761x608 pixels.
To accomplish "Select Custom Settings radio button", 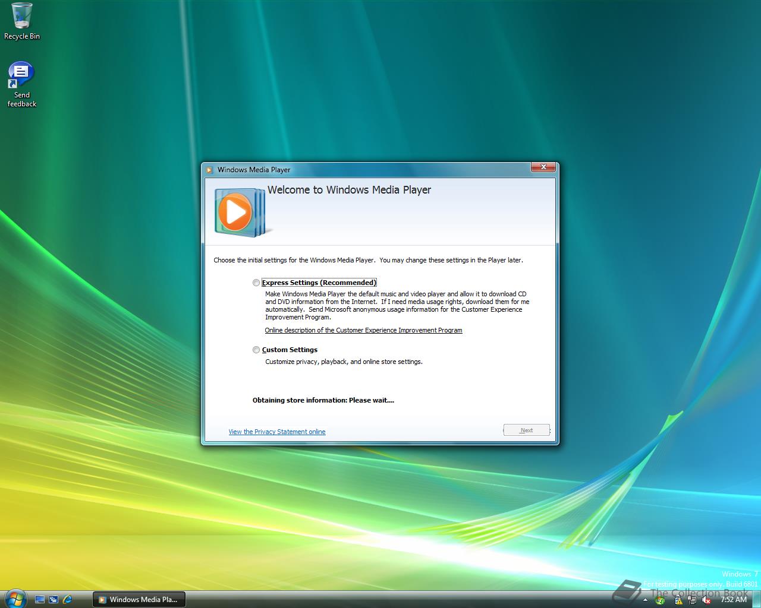I will point(256,350).
